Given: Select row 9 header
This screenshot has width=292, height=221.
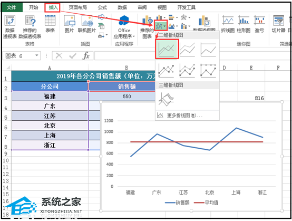Looking at the screenshot, I should (6, 153).
